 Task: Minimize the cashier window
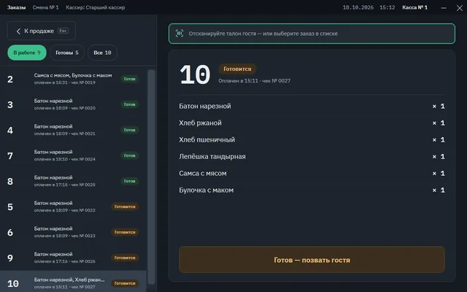(444, 8)
